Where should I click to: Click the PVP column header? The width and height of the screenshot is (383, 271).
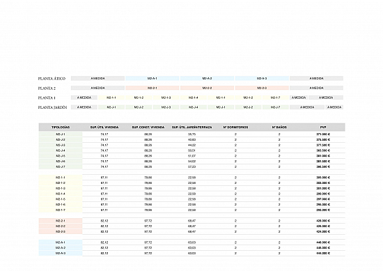pyautogui.click(x=323, y=127)
